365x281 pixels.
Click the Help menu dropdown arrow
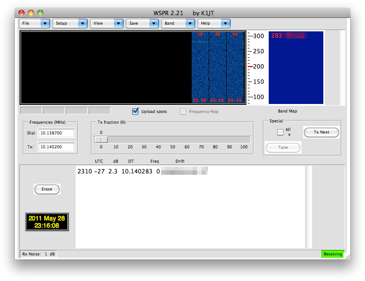226,23
